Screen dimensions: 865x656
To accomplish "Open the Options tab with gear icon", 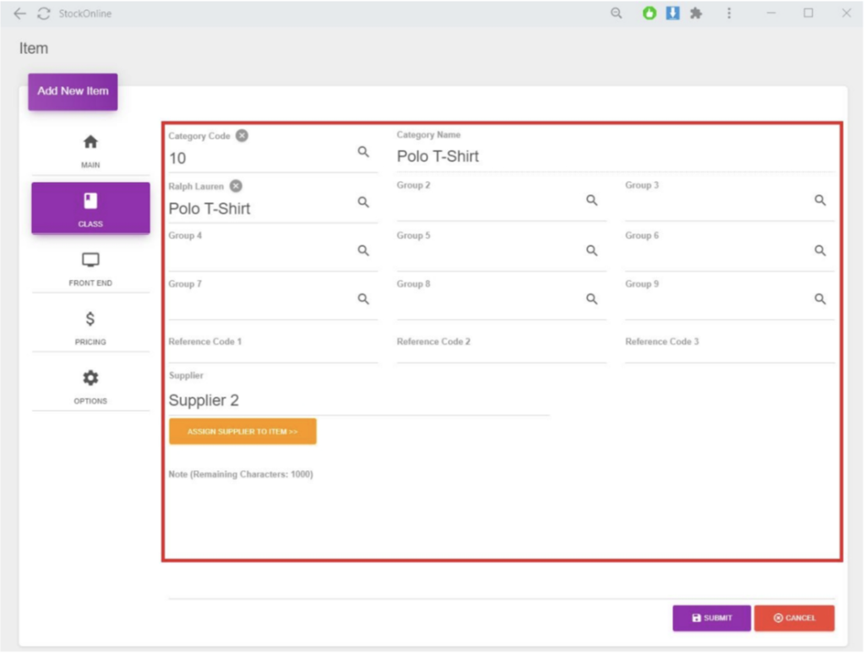I will tap(90, 386).
